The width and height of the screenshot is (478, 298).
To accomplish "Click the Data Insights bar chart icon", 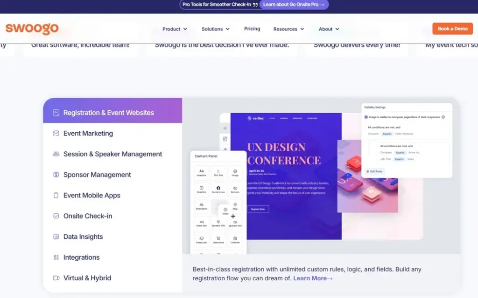I will click(56, 237).
